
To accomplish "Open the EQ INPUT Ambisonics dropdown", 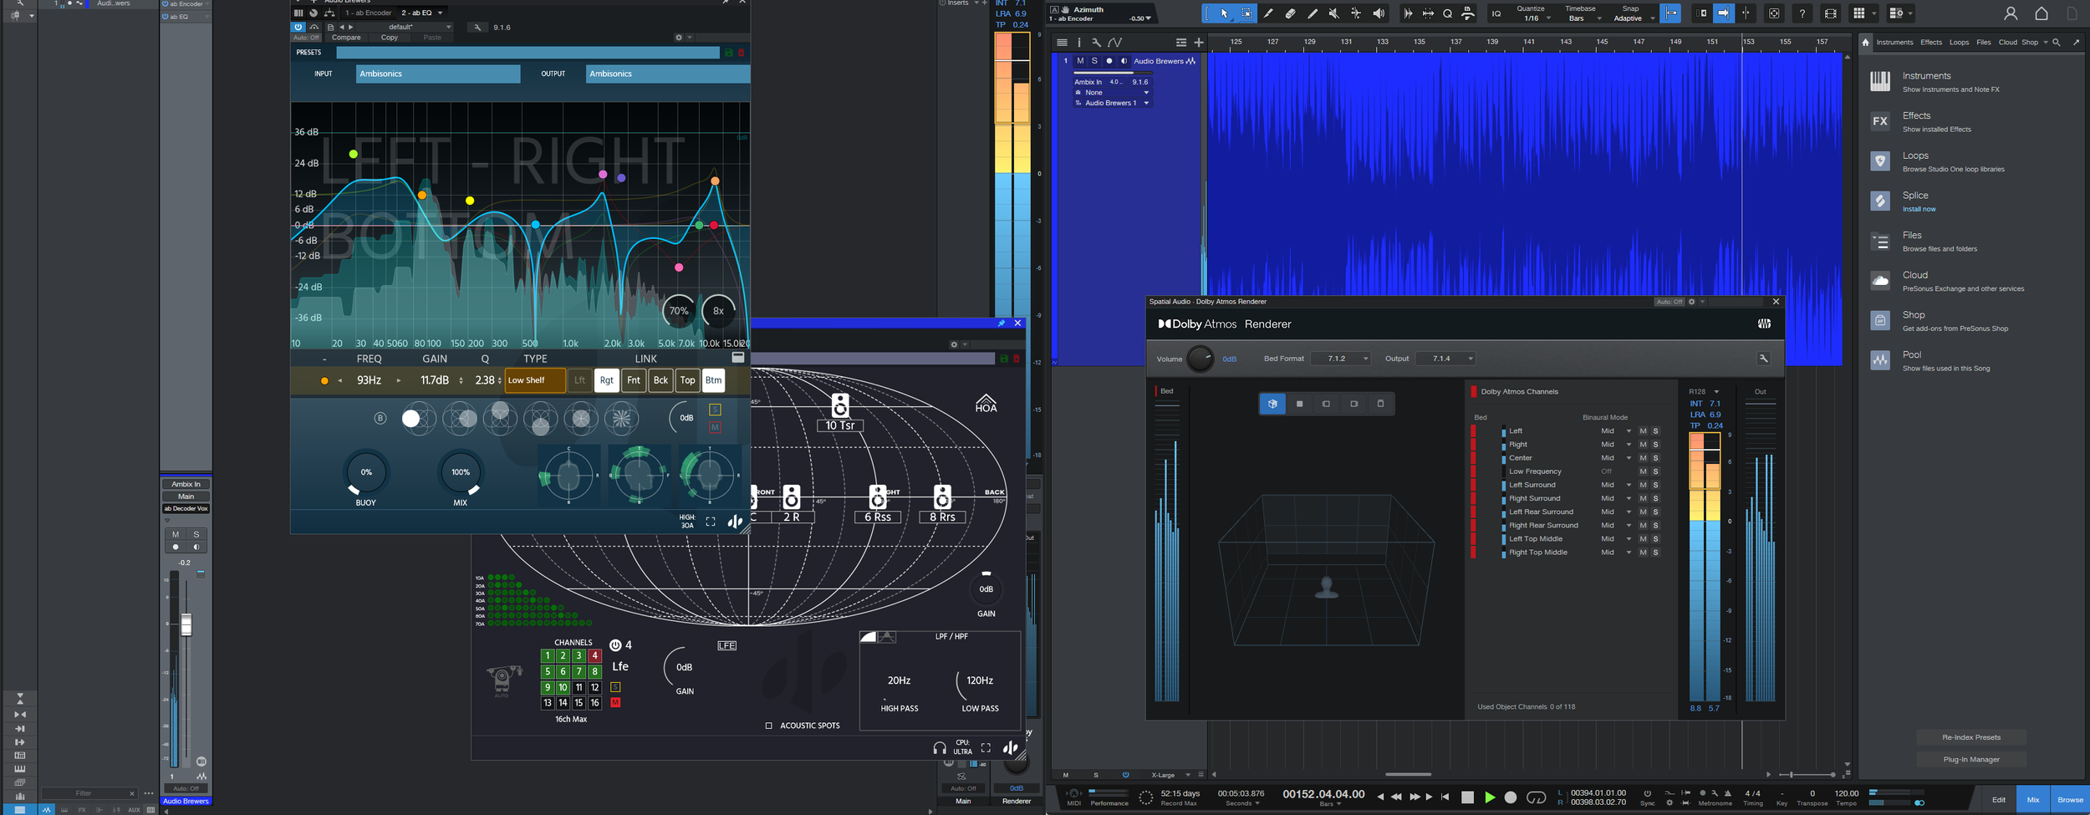I will [438, 74].
